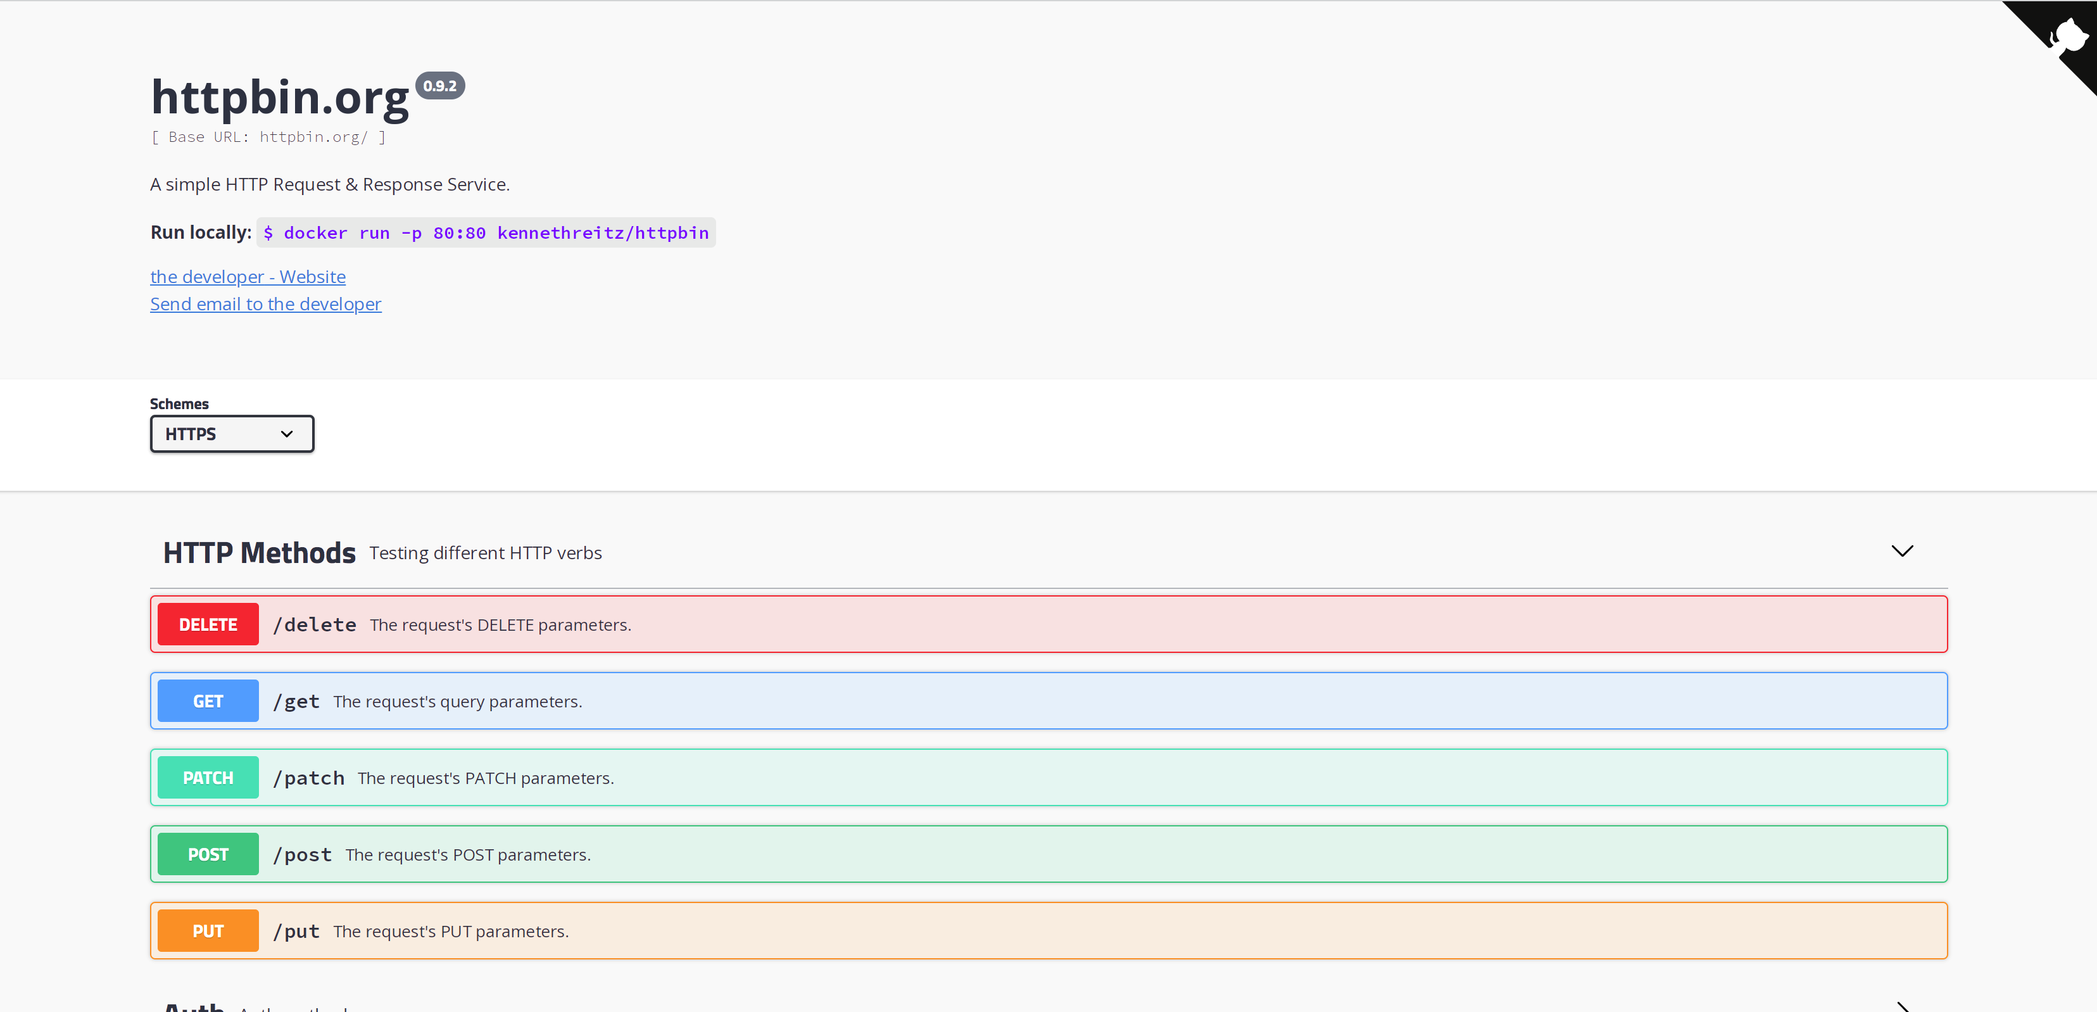Click the orange PUT method badge
2097x1012 pixels.
pos(208,930)
